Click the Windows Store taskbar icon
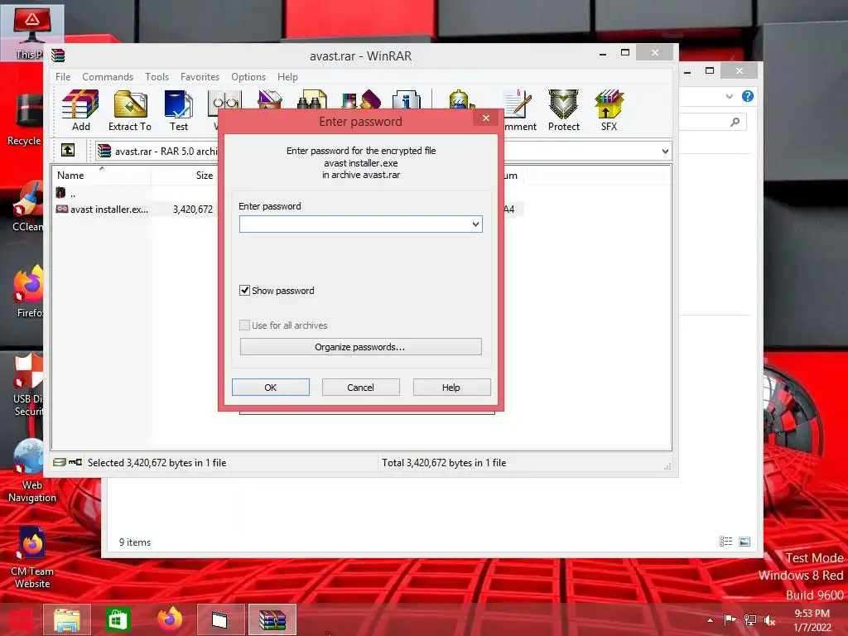Viewport: 848px width, 636px height. (x=118, y=619)
